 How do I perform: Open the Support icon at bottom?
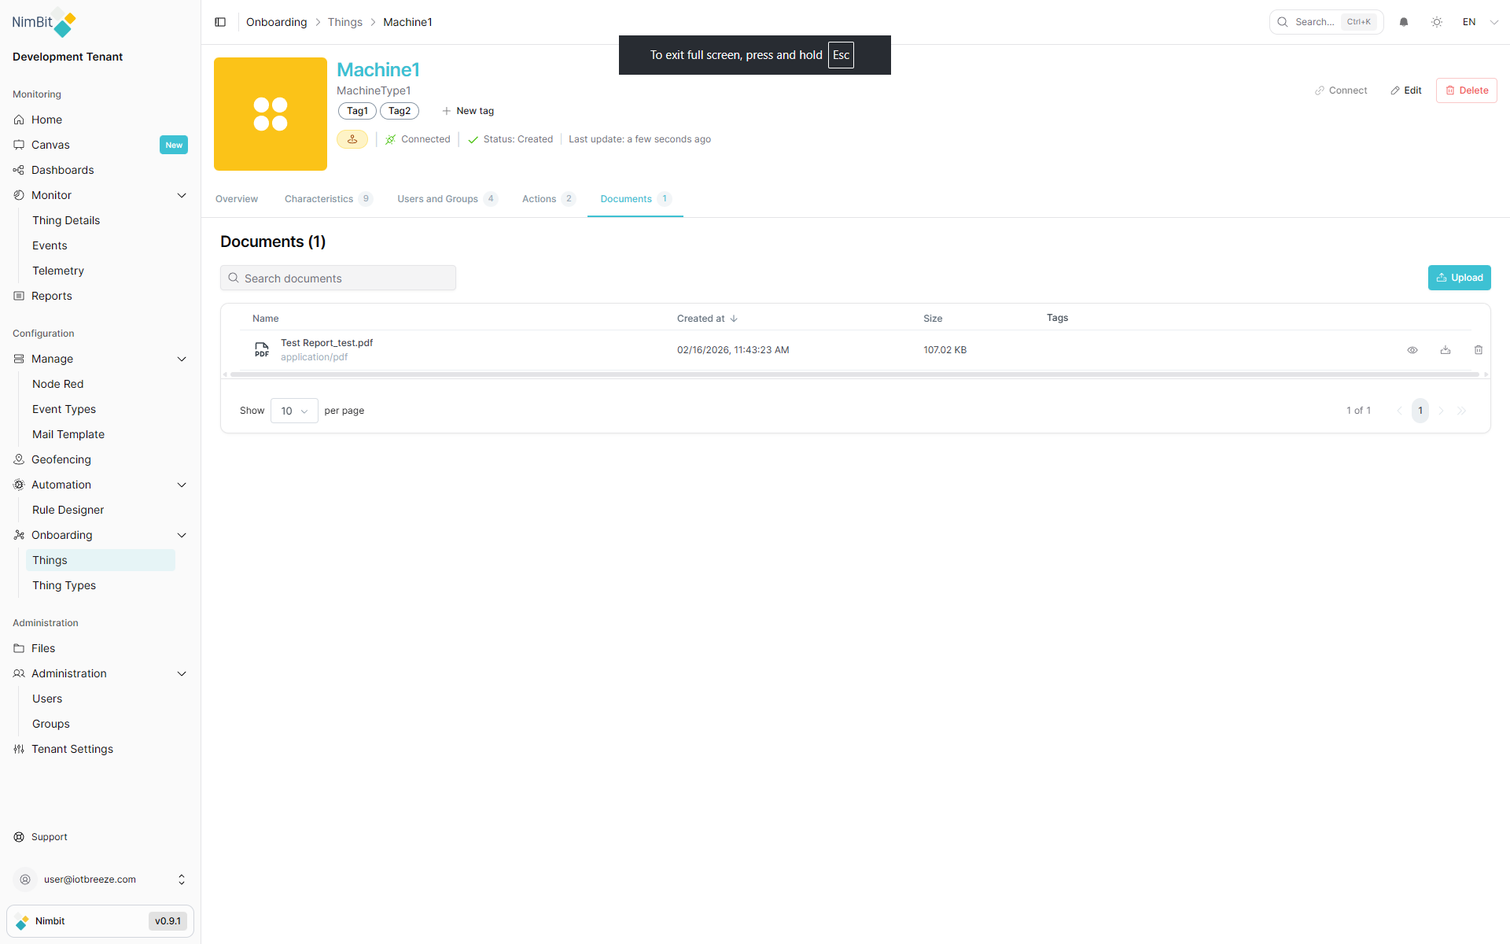(x=19, y=836)
